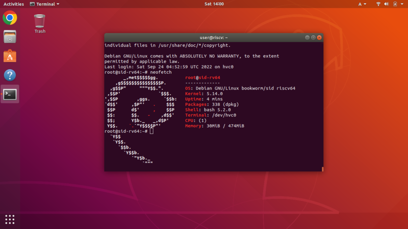Click the 'CPU: (1)' line
Screen dimensions: 408x229
(x=196, y=121)
